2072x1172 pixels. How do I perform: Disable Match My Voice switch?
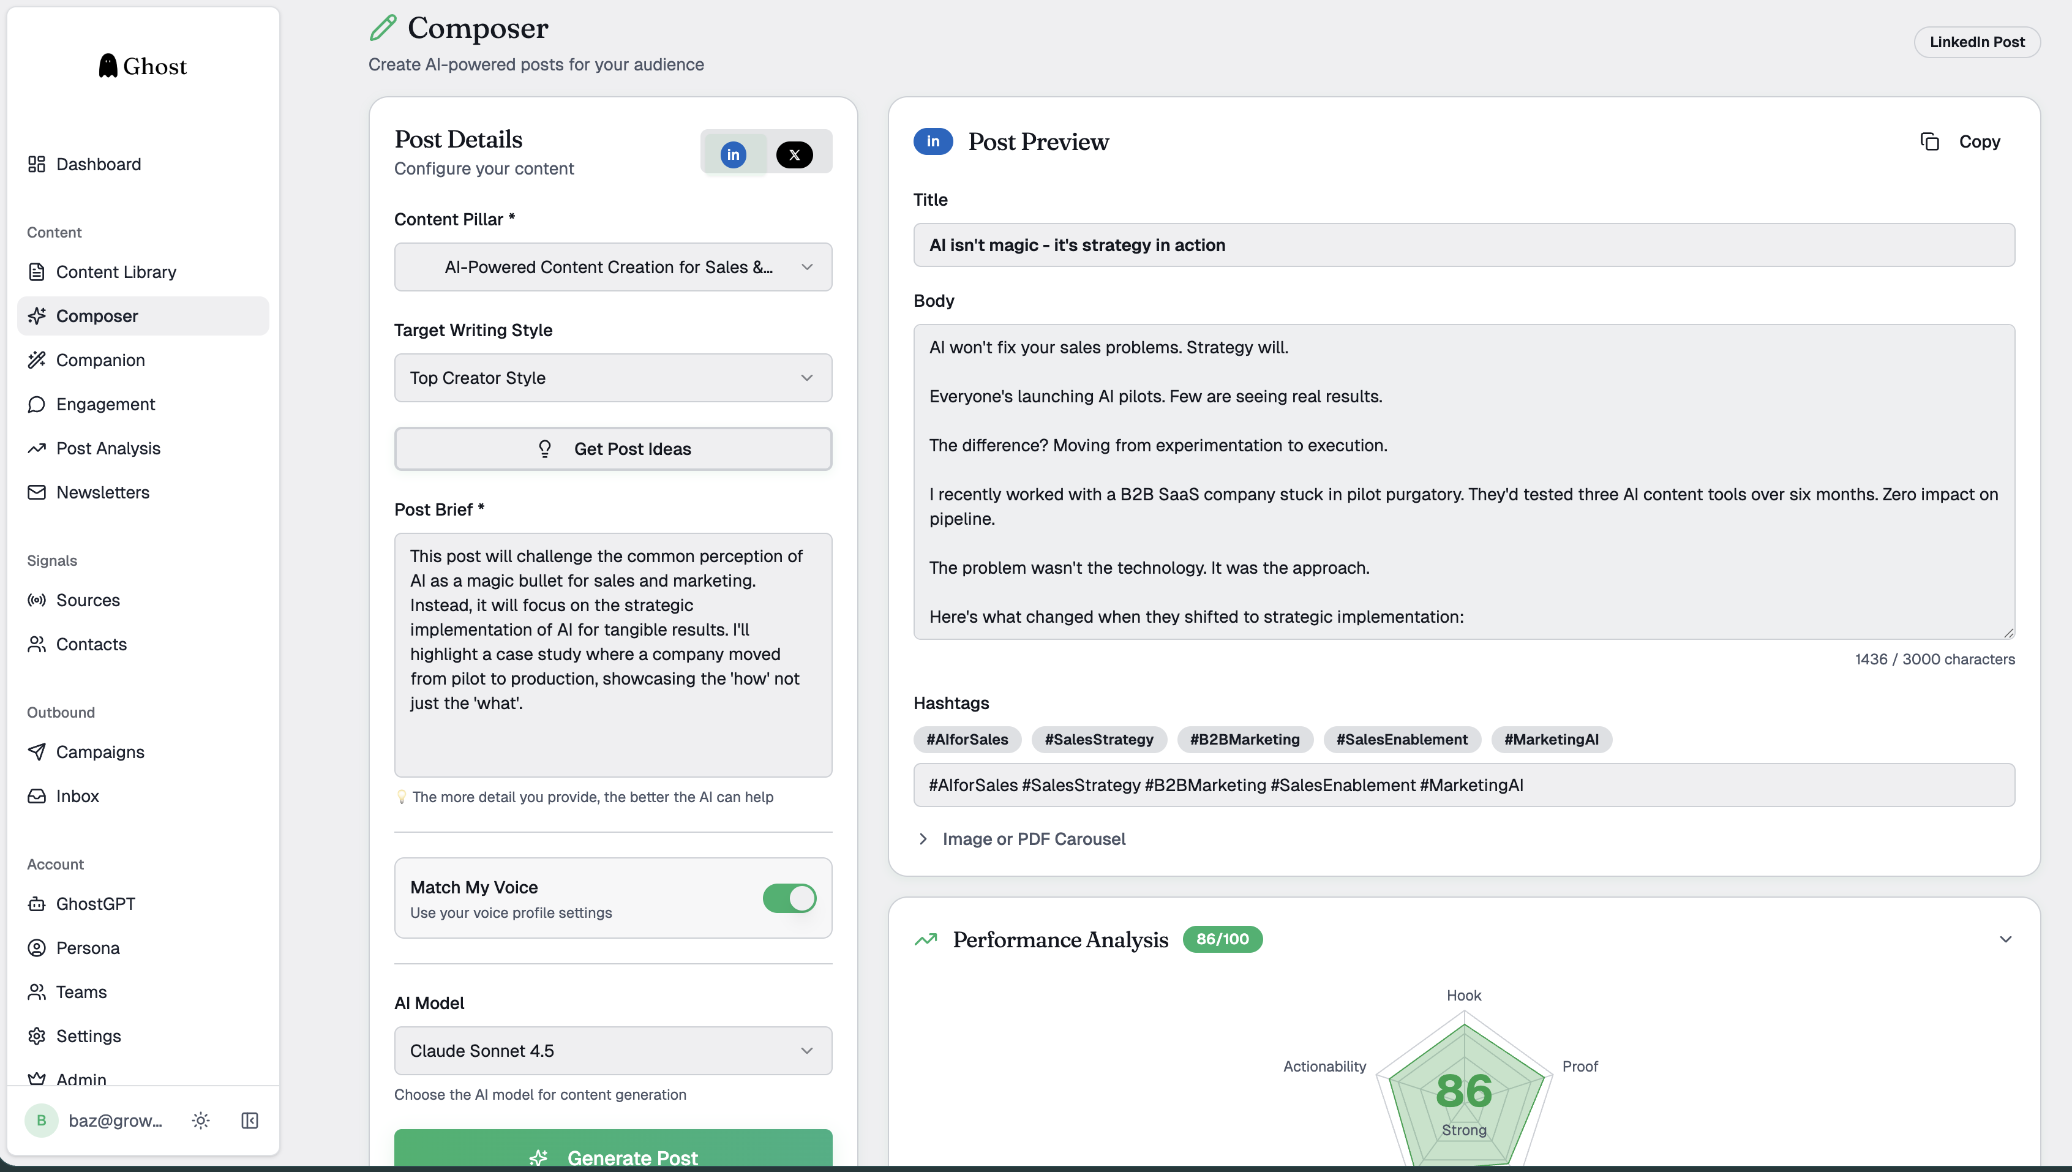tap(789, 898)
